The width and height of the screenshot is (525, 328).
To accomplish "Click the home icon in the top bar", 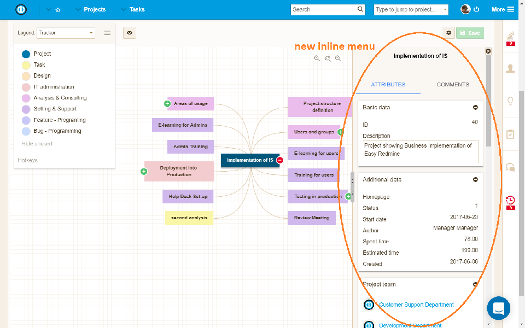I will (57, 10).
